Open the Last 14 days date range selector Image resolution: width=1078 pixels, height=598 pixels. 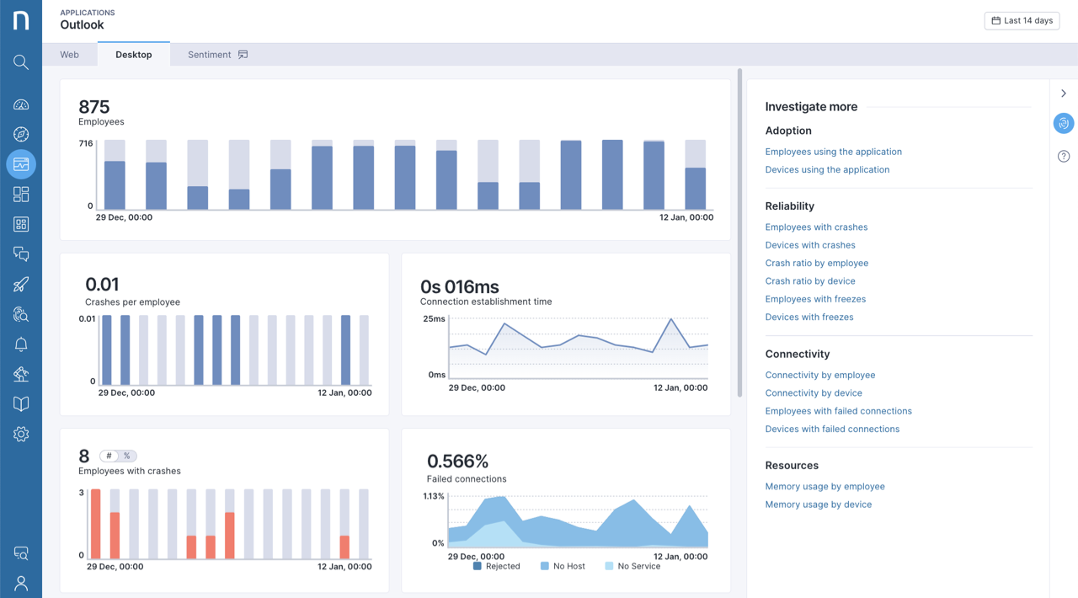coord(1022,20)
